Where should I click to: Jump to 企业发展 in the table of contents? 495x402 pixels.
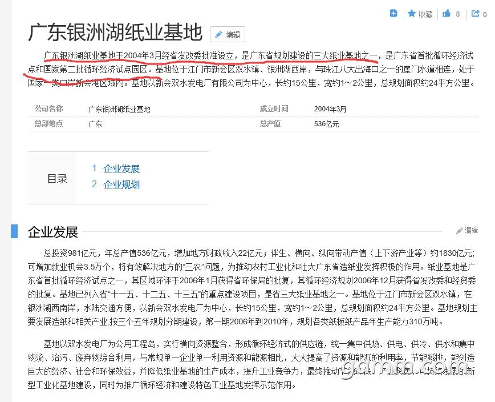[x=121, y=168]
